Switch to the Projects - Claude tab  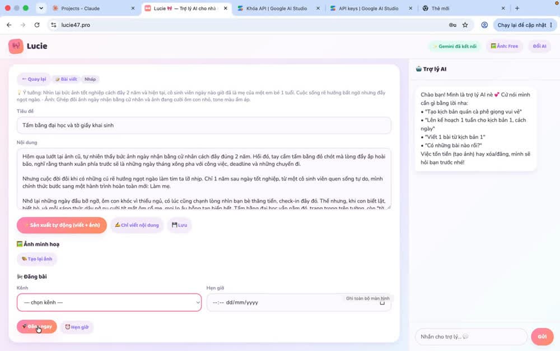click(x=94, y=8)
